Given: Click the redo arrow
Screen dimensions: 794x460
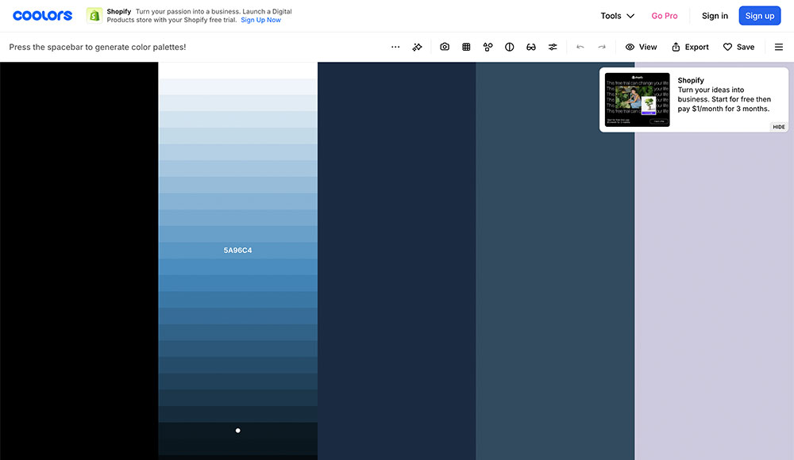Looking at the screenshot, I should tap(602, 47).
